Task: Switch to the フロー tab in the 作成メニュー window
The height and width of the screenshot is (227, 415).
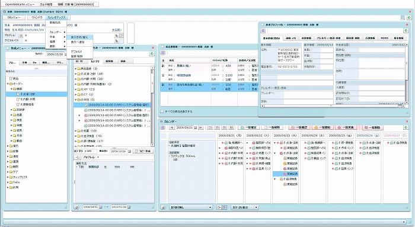Action: click(12, 63)
